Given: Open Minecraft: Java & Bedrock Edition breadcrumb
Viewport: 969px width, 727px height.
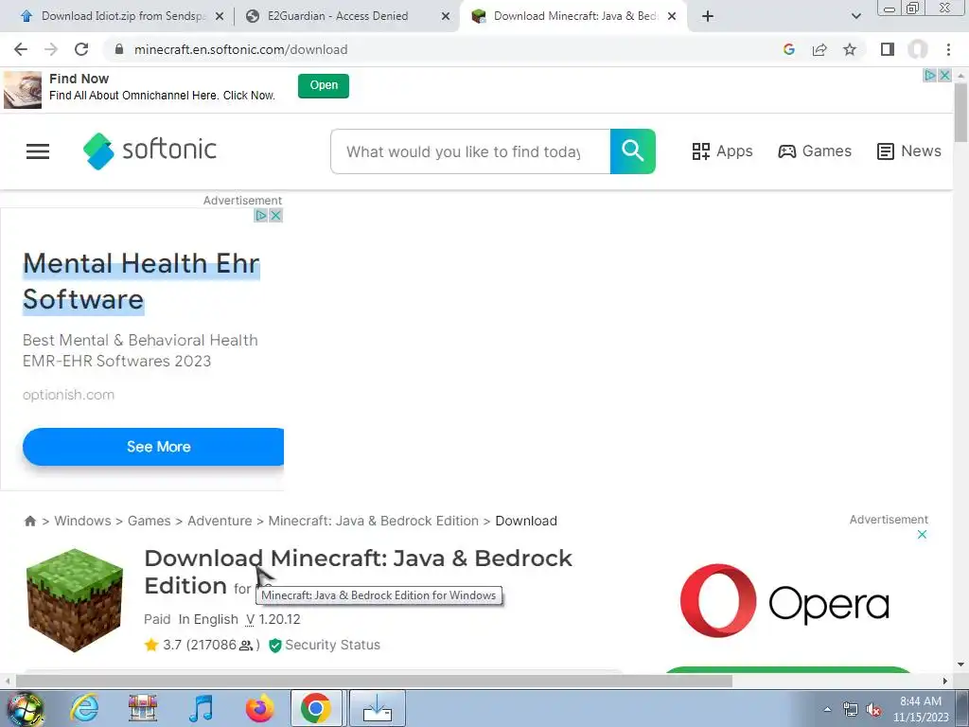Looking at the screenshot, I should click(373, 521).
